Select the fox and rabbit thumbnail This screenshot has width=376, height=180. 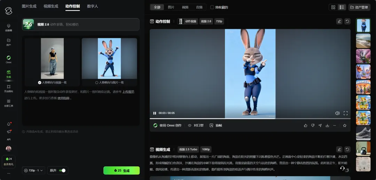tap(363, 72)
